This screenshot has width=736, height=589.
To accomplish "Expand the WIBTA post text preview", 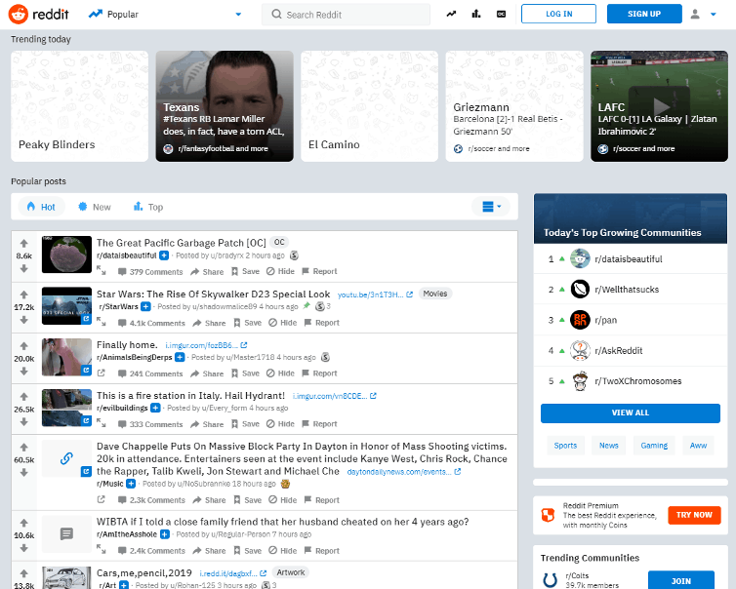I will click(x=101, y=549).
